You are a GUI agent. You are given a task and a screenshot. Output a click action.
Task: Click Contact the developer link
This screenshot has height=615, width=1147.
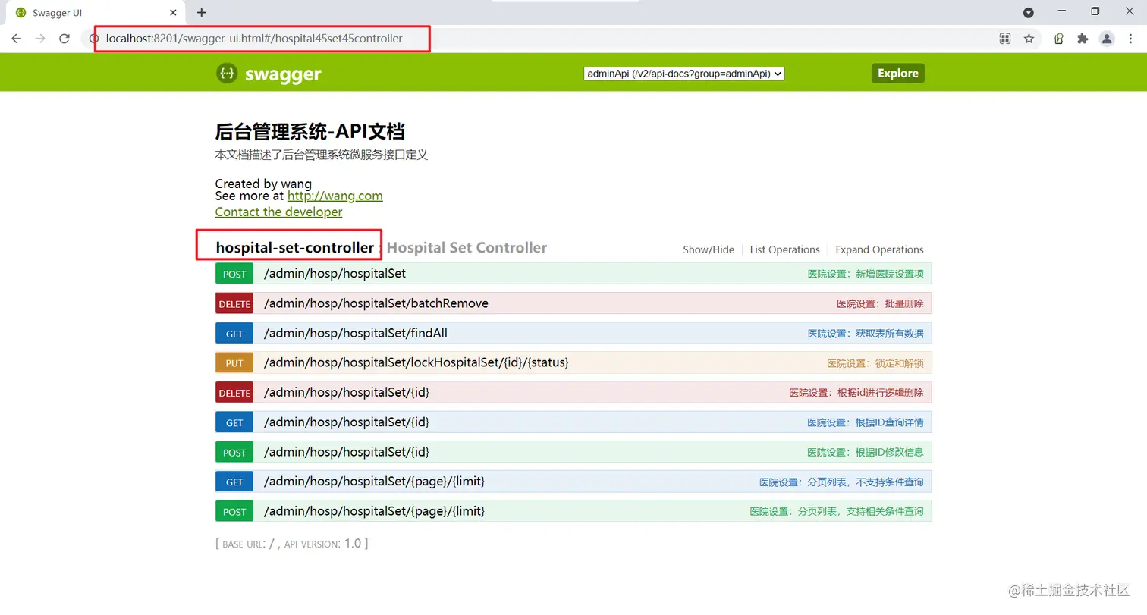tap(278, 212)
